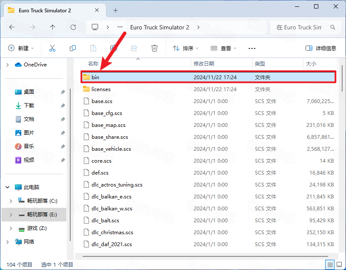Go up one folder level
Viewport: 346px width, 270px height.
[x=52, y=27]
